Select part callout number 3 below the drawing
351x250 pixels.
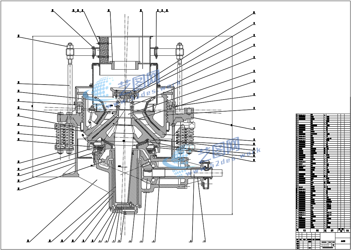click(x=153, y=241)
